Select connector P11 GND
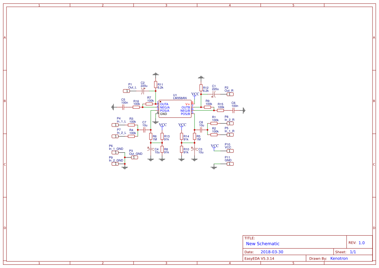 coord(230,163)
